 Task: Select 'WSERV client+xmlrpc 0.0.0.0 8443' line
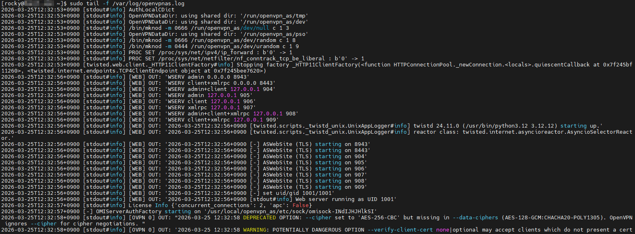(139, 83)
